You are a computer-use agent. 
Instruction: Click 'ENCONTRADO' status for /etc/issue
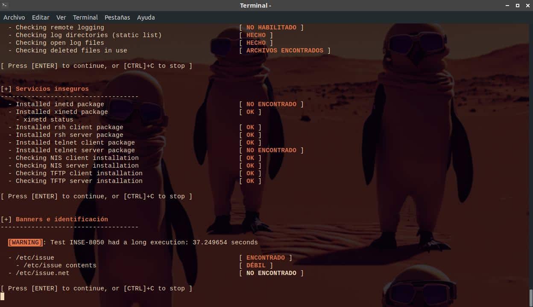click(266, 258)
